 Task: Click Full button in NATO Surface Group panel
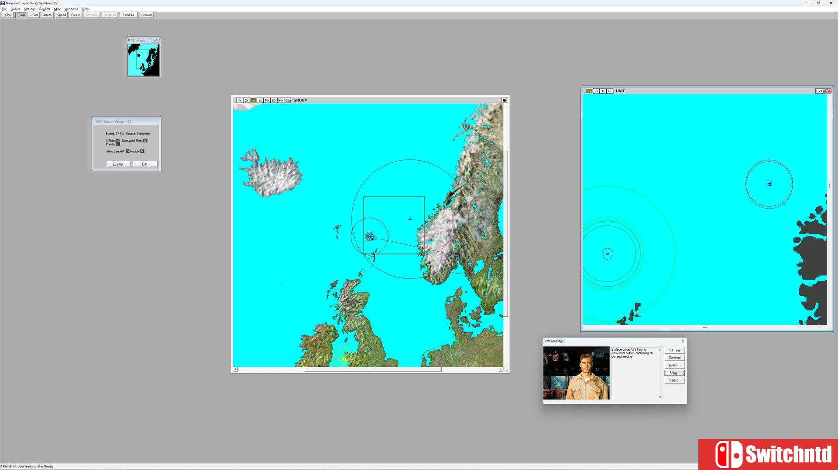(145, 164)
